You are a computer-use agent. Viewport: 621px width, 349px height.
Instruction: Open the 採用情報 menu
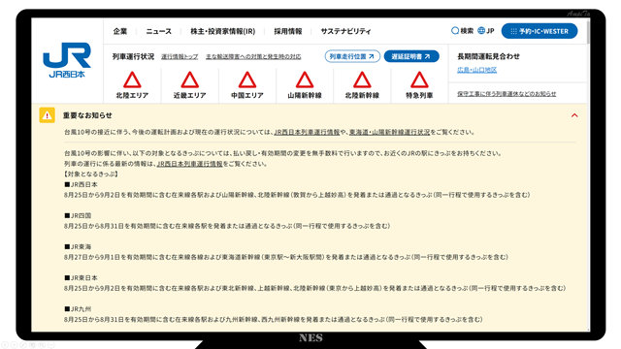click(x=288, y=31)
